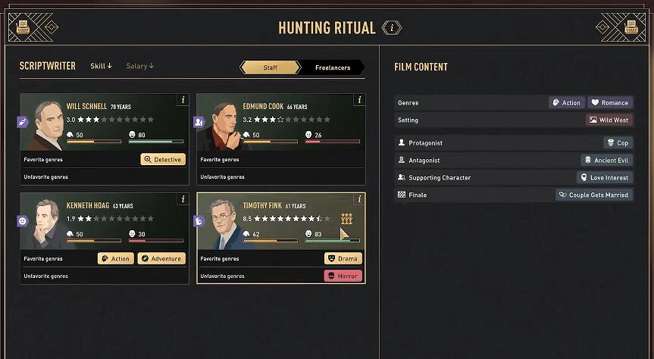Click the Couple Gets Married finale tag

(593, 195)
